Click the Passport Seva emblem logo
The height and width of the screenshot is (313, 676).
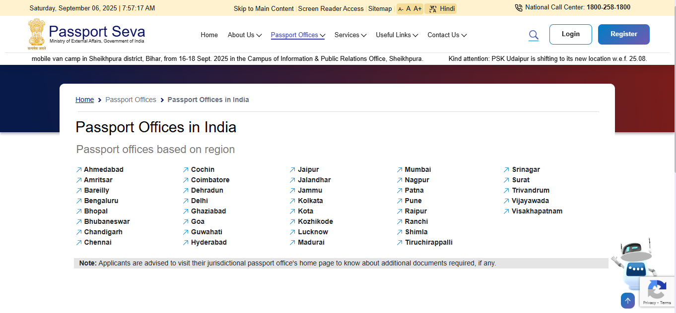[36, 34]
